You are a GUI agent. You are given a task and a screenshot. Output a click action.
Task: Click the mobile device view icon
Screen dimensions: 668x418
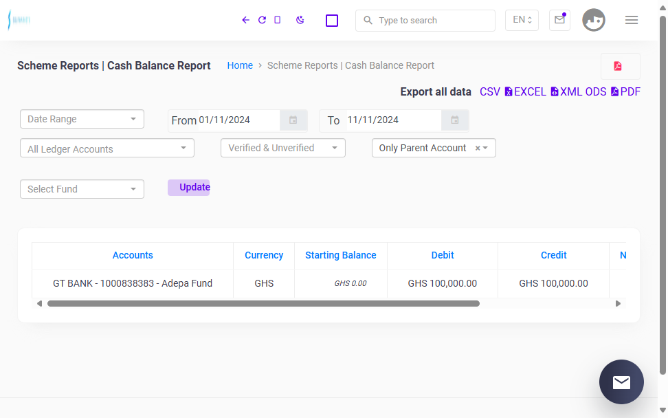click(278, 20)
